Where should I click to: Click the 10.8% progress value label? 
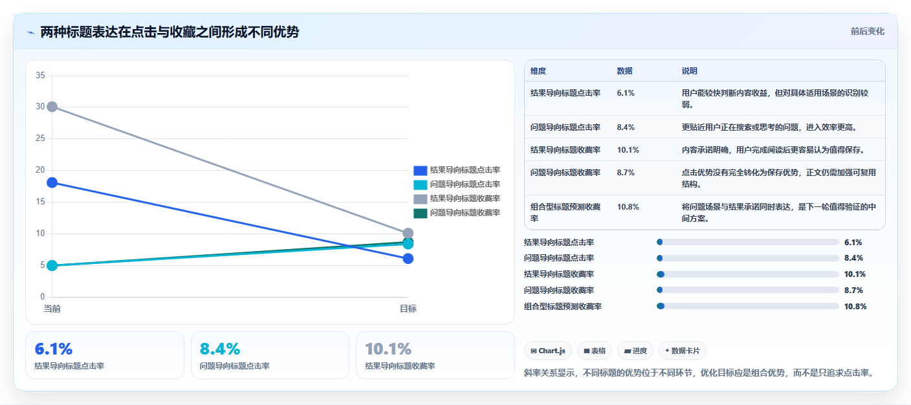click(x=855, y=307)
